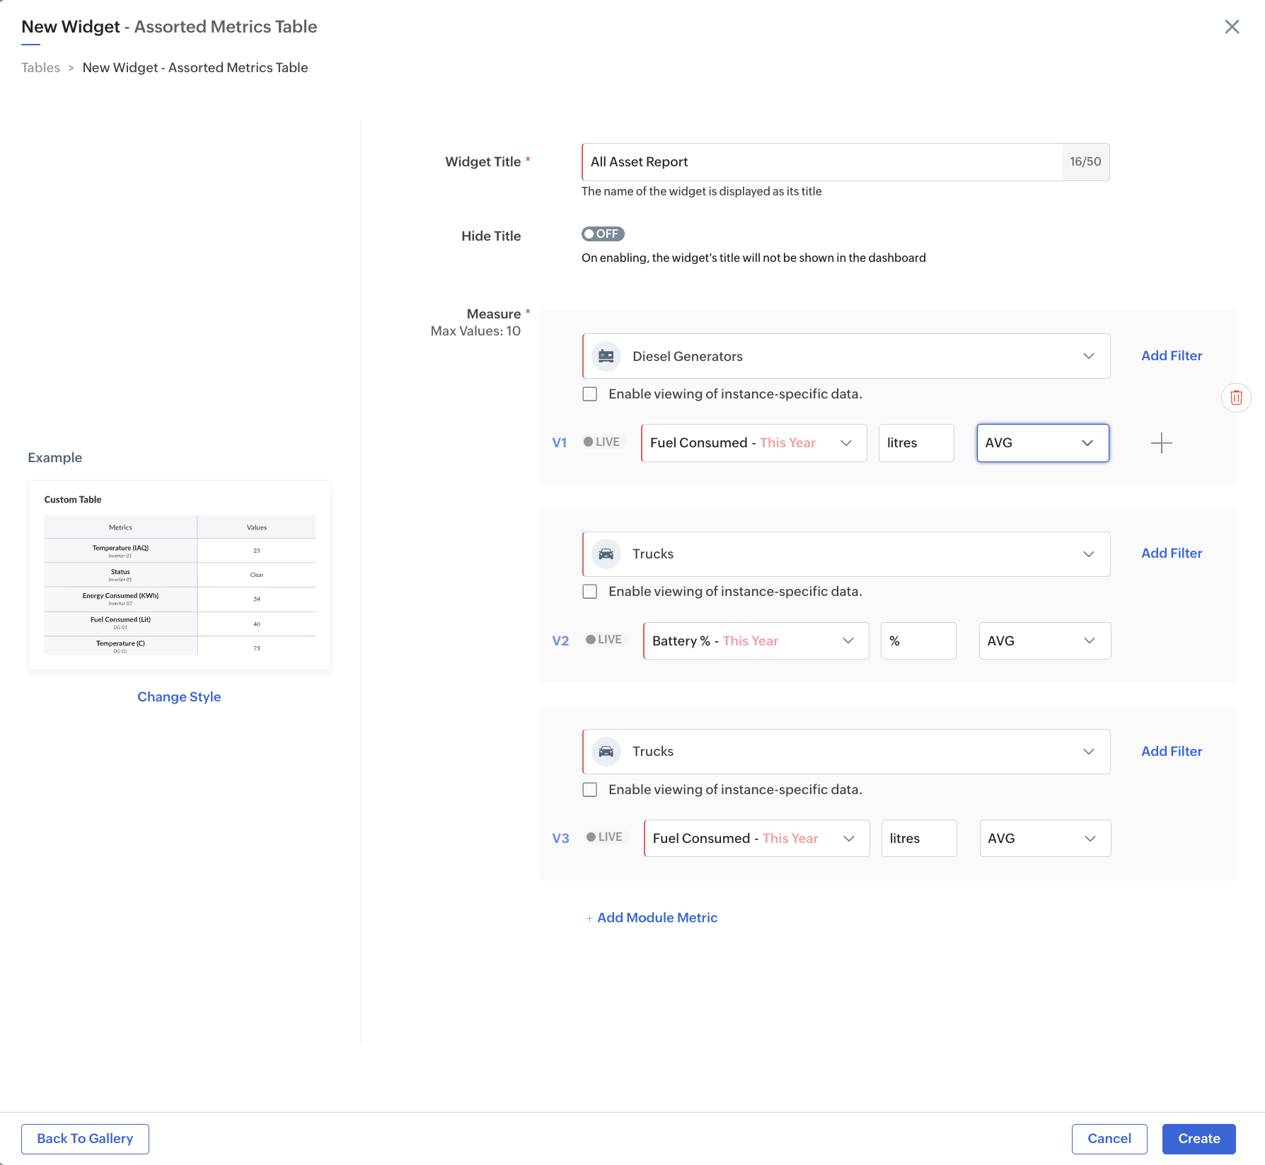Check instance-specific data box under V2 Trucks

point(590,592)
